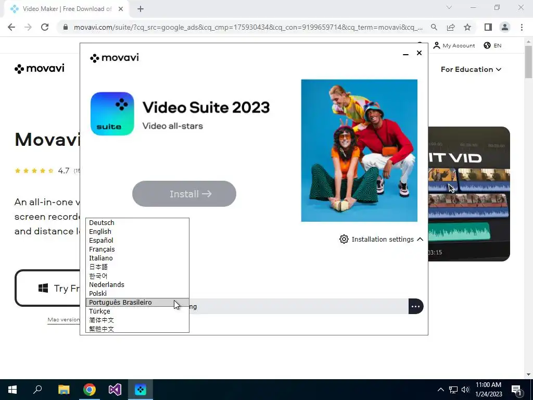Click the Install button in the installer

pyautogui.click(x=184, y=194)
